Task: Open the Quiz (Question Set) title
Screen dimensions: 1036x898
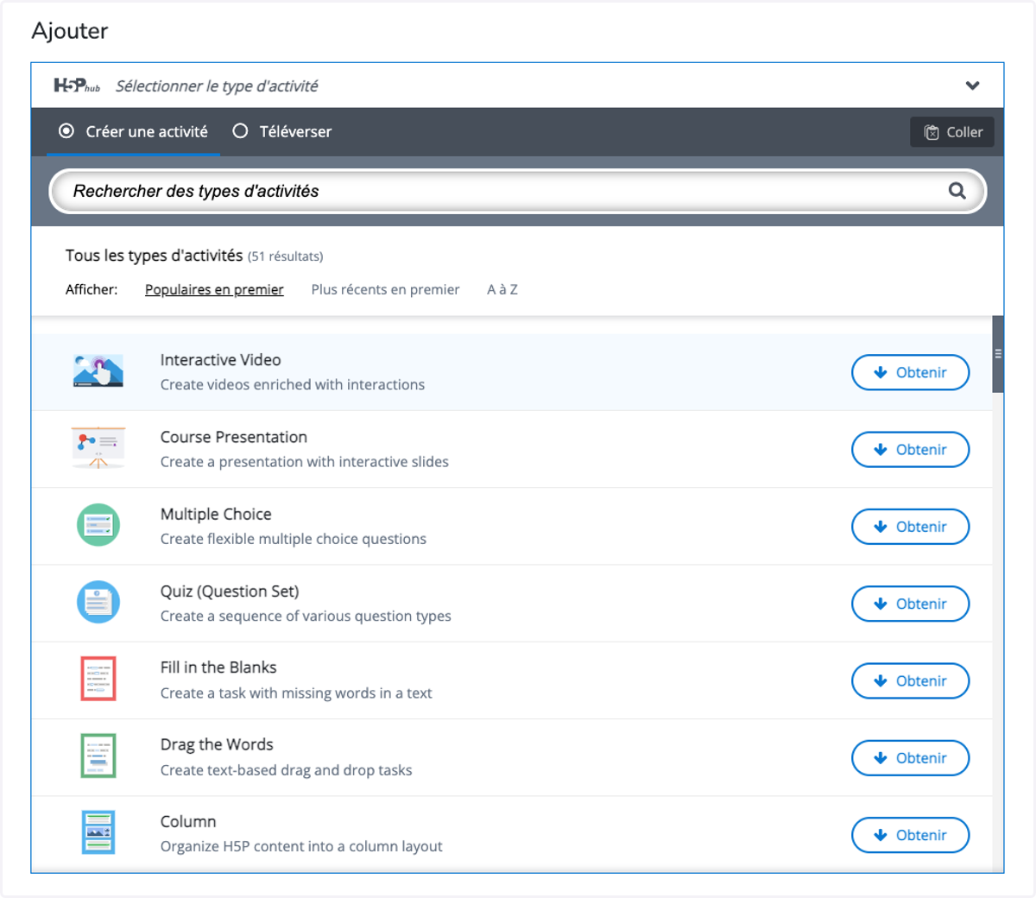Action: click(x=230, y=591)
